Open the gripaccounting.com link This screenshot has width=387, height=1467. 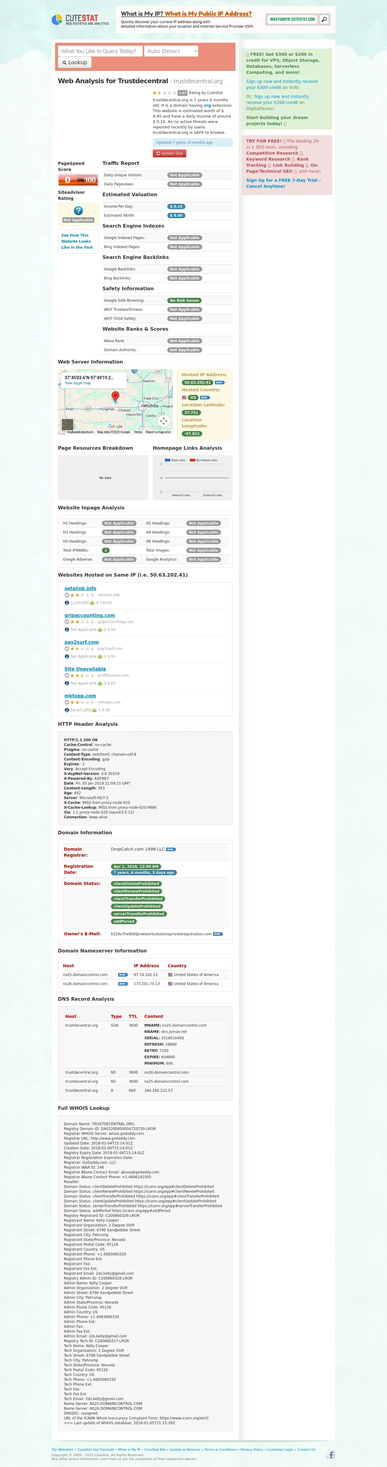coord(89,615)
